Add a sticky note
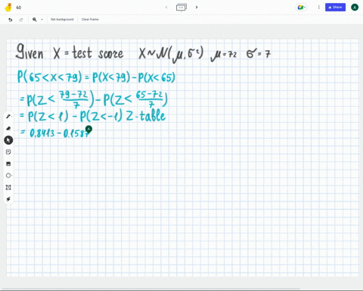The width and height of the screenshot is (363, 291). (x=8, y=152)
